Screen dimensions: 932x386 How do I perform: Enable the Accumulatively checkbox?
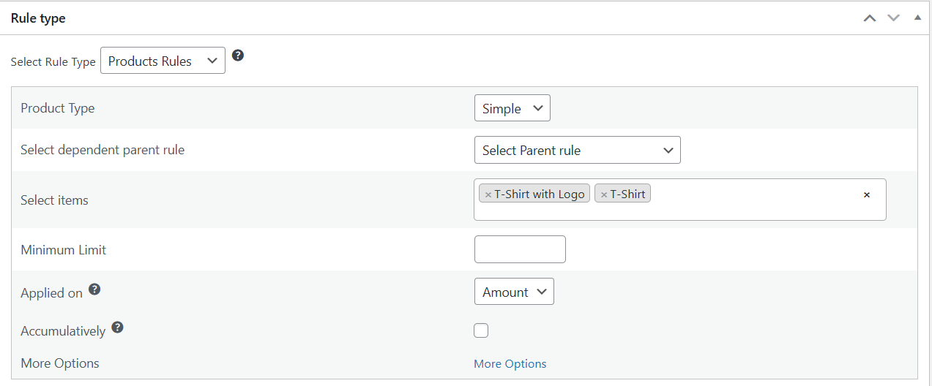point(481,330)
